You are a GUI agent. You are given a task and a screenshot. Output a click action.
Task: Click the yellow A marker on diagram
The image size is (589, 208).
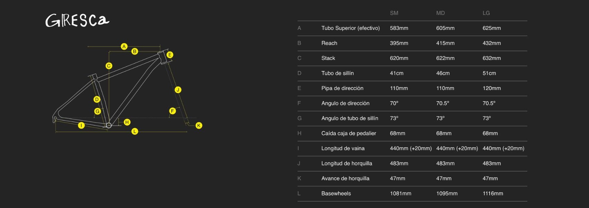[x=124, y=46]
